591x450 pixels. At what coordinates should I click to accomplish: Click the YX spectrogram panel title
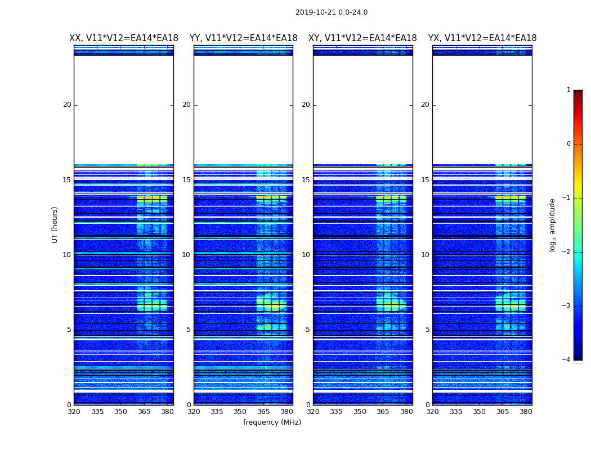click(482, 38)
